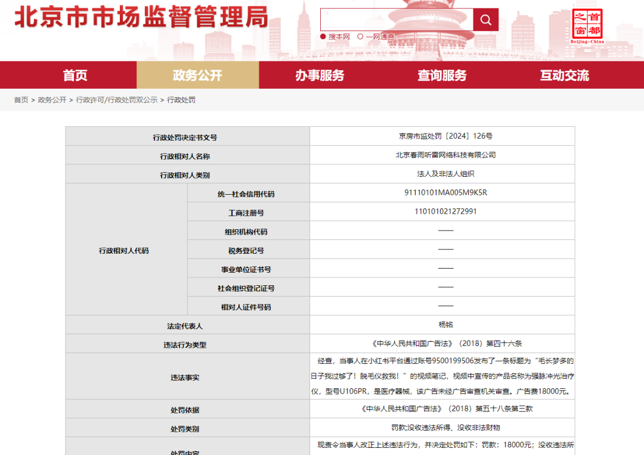Click the 首都之窗 Beijing-China logo
Image resolution: width=644 pixels, height=455 pixels.
[x=587, y=26]
